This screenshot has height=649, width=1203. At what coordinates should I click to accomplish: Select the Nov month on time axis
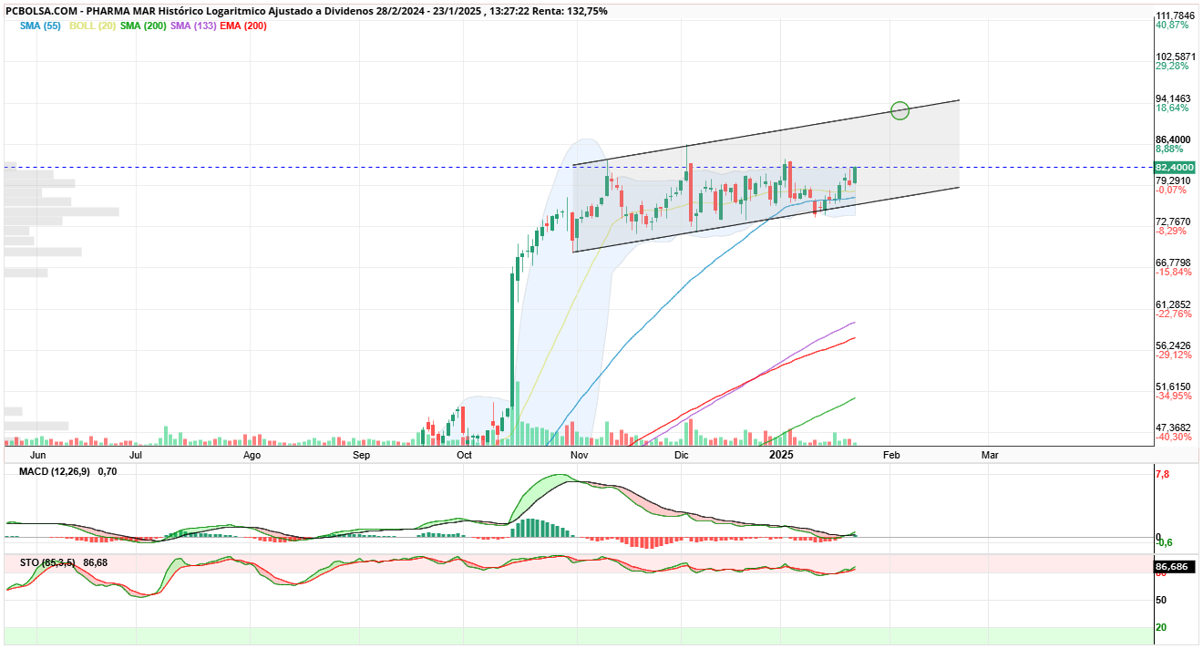click(x=578, y=454)
